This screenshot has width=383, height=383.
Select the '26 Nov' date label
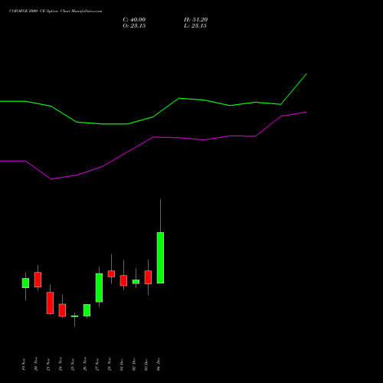tap(85, 364)
